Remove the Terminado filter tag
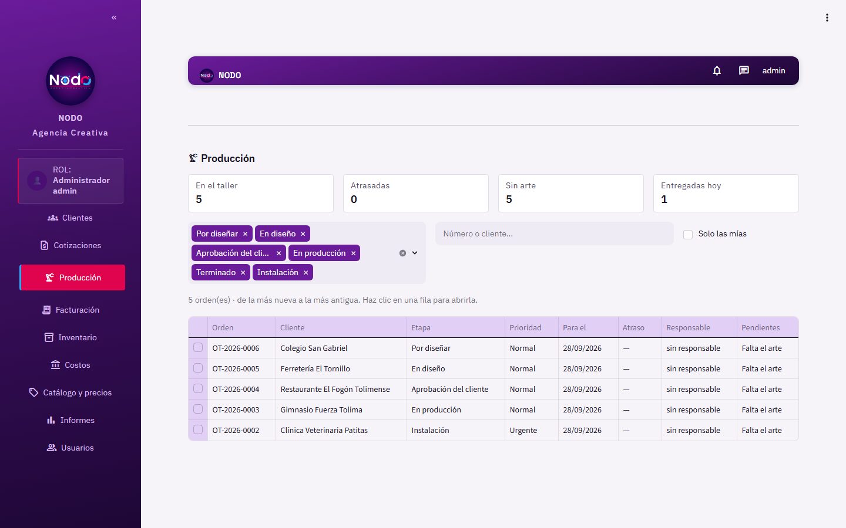The image size is (846, 528). tap(243, 273)
